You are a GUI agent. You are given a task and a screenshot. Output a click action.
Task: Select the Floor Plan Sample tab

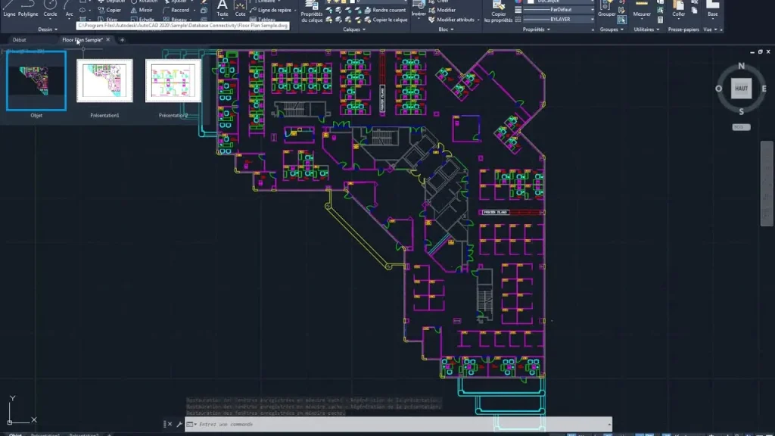pos(82,40)
